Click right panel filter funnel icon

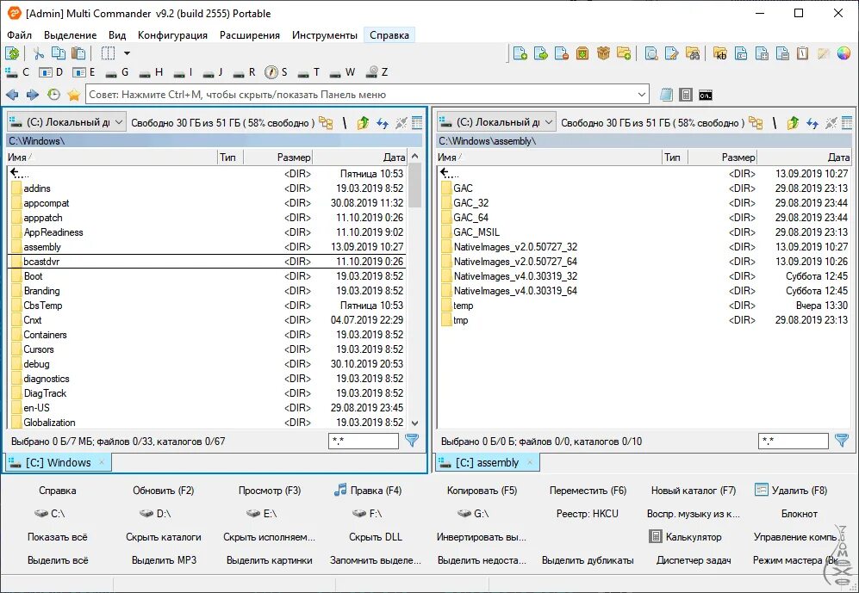click(842, 441)
